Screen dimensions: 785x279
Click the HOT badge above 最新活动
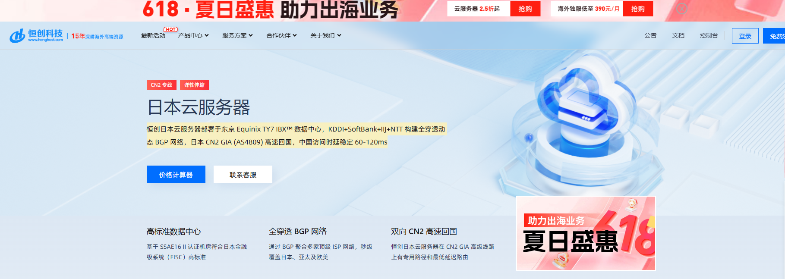pos(170,29)
